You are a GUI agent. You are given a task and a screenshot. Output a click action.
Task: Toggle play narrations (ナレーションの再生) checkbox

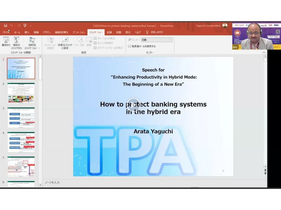click(95, 38)
